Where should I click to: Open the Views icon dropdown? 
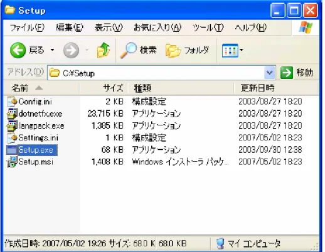click(x=232, y=50)
